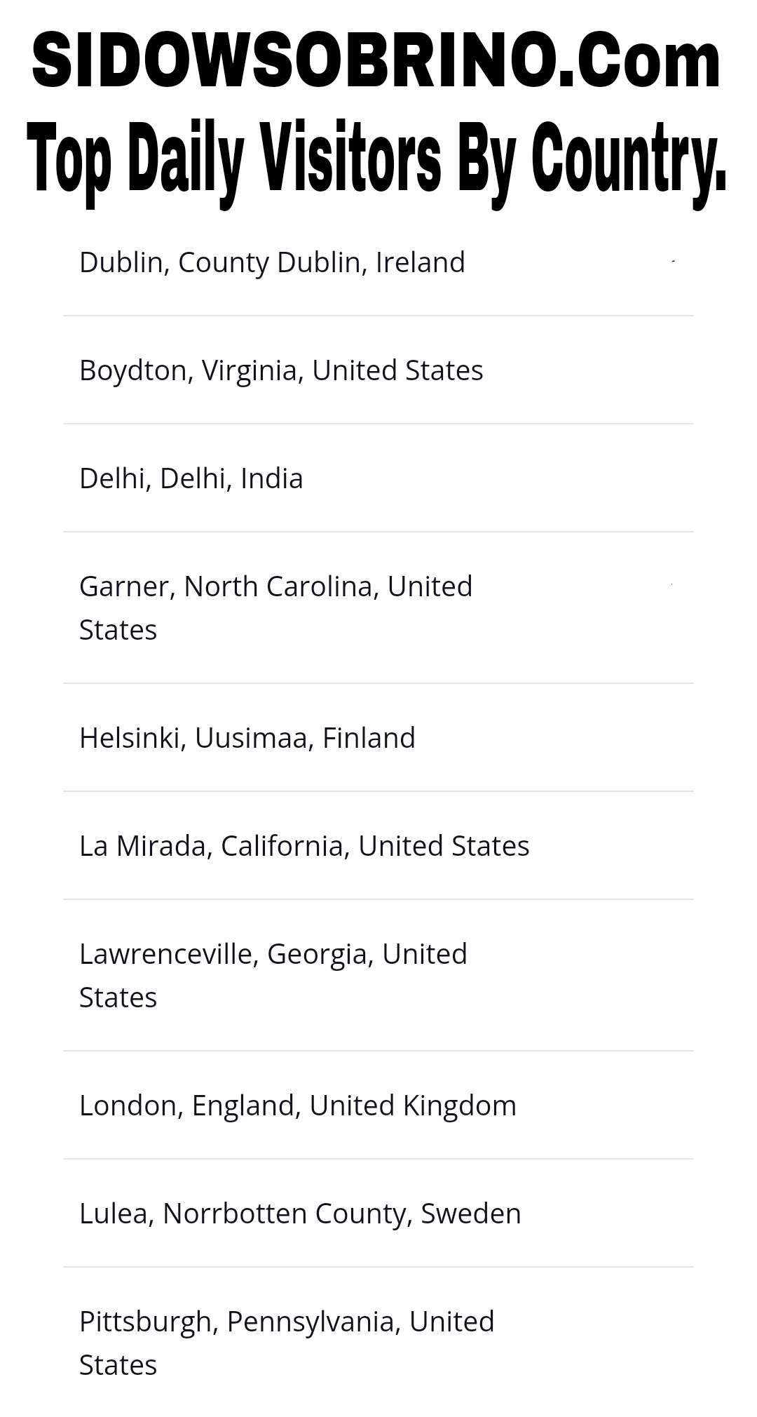Click the word Sweden in the Lulea row
757x1417 pixels.
click(470, 1214)
